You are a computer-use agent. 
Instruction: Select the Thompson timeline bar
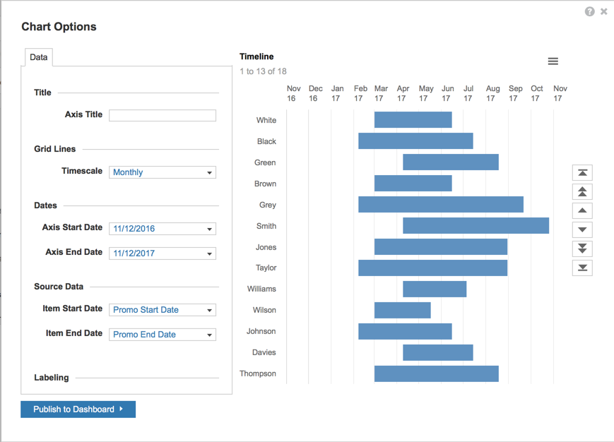click(x=436, y=374)
